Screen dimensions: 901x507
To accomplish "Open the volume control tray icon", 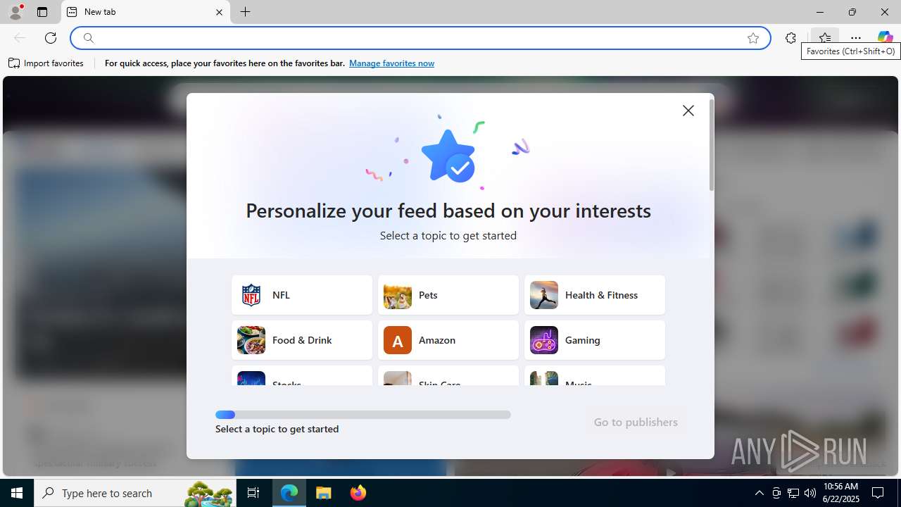I will [810, 493].
